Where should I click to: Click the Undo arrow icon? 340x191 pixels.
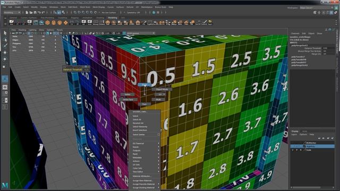click(39, 13)
